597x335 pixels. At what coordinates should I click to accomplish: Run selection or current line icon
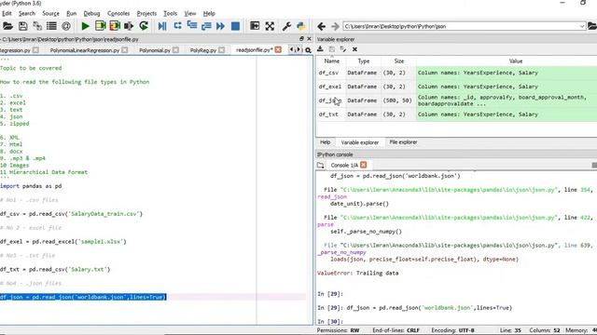[129, 26]
